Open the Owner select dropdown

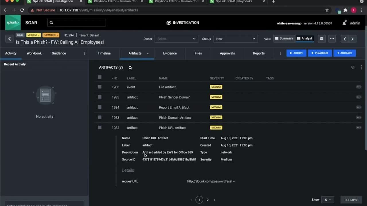pyautogui.click(x=176, y=39)
